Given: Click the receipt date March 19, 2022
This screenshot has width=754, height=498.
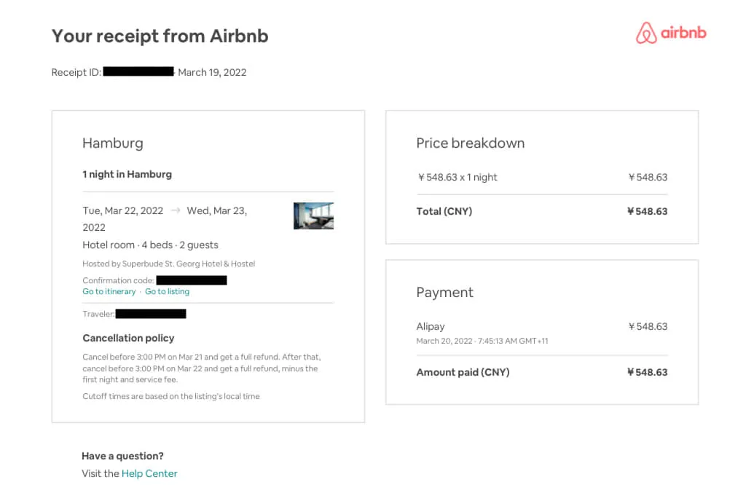Looking at the screenshot, I should click(212, 72).
